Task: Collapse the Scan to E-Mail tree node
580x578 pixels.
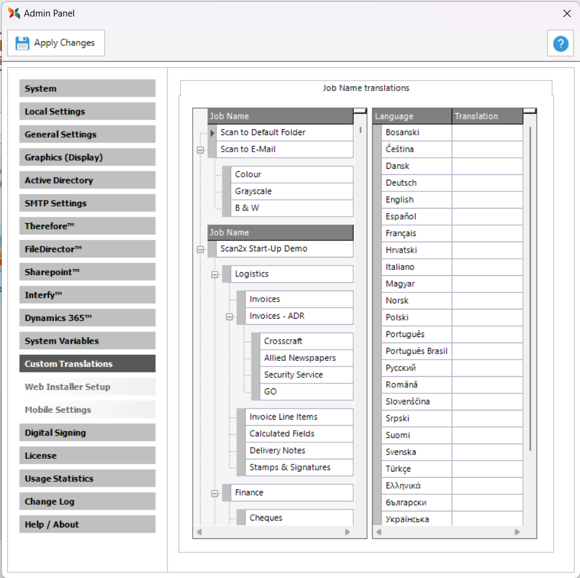Action: pyautogui.click(x=201, y=150)
